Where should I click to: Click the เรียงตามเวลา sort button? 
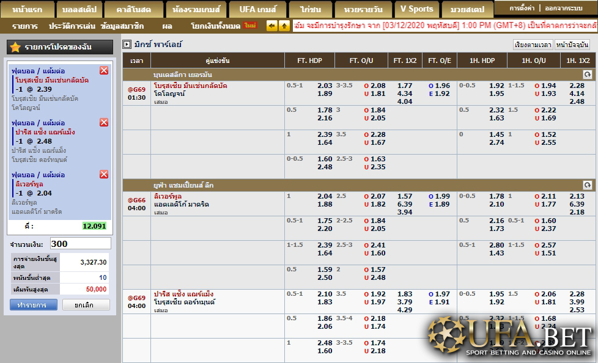(533, 45)
